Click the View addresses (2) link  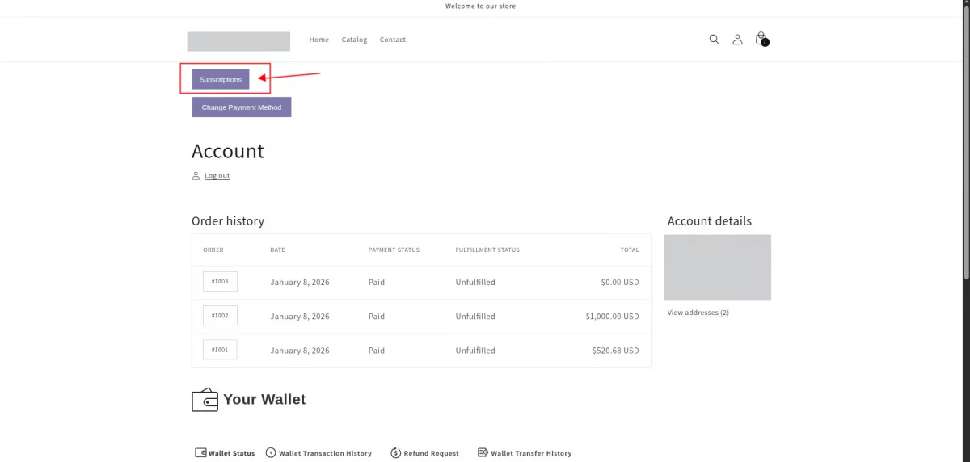[x=698, y=313]
